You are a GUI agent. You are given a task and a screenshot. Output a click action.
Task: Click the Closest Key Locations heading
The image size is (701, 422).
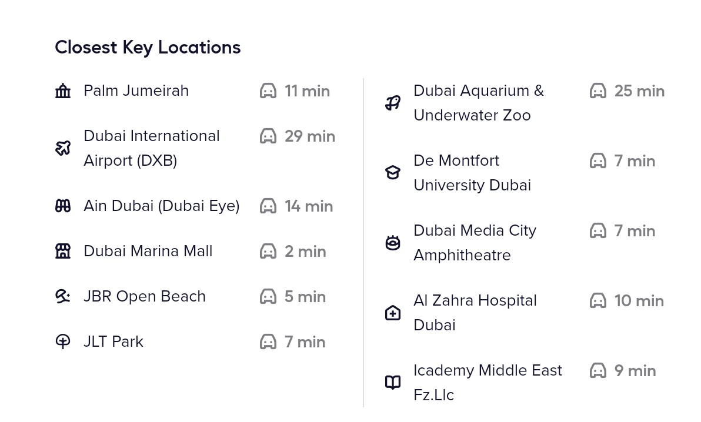pos(148,47)
